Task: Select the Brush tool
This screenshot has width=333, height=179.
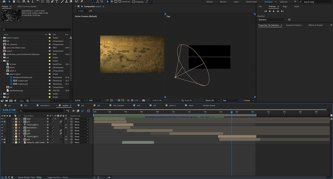Action: [62, 1]
